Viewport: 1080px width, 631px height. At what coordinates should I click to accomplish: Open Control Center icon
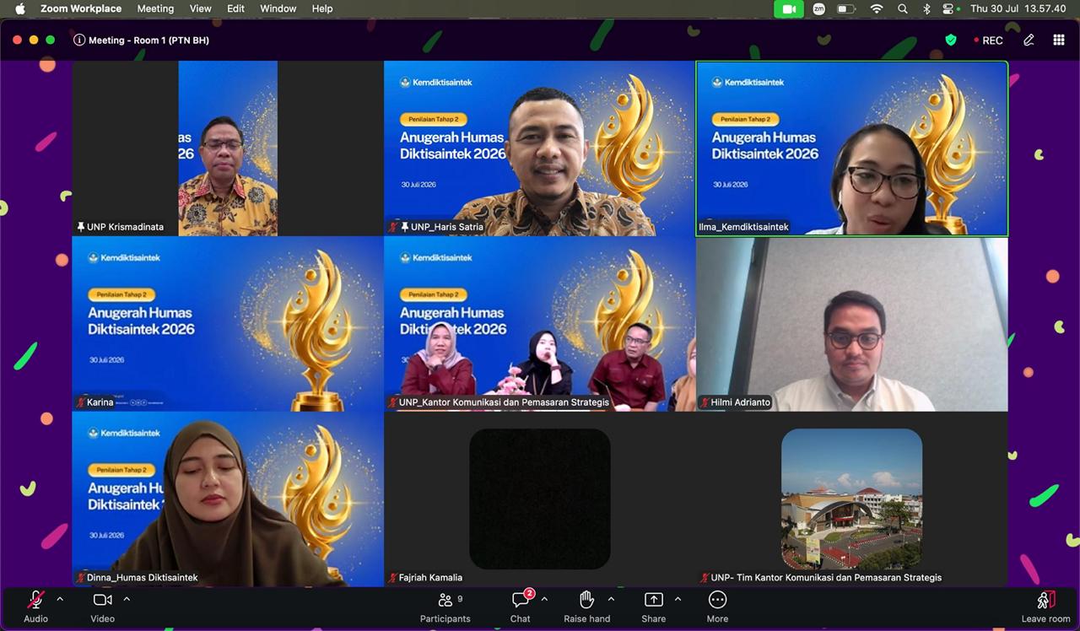click(950, 8)
